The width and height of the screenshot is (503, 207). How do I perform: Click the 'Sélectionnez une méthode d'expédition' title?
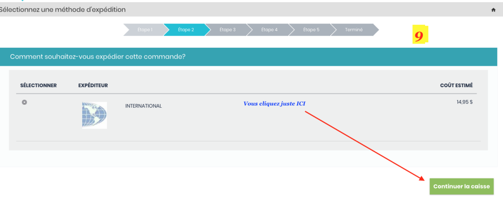click(x=62, y=9)
